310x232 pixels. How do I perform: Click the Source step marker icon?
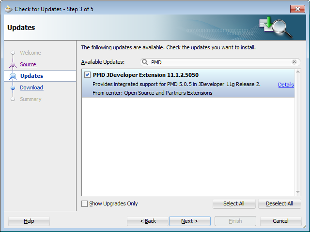(13, 65)
